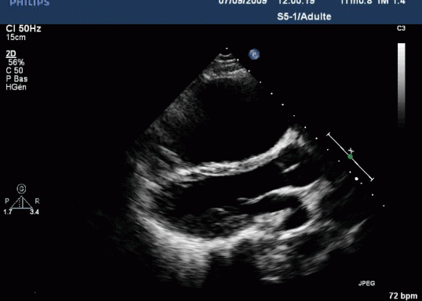Click the JPEG compression label

point(366,283)
